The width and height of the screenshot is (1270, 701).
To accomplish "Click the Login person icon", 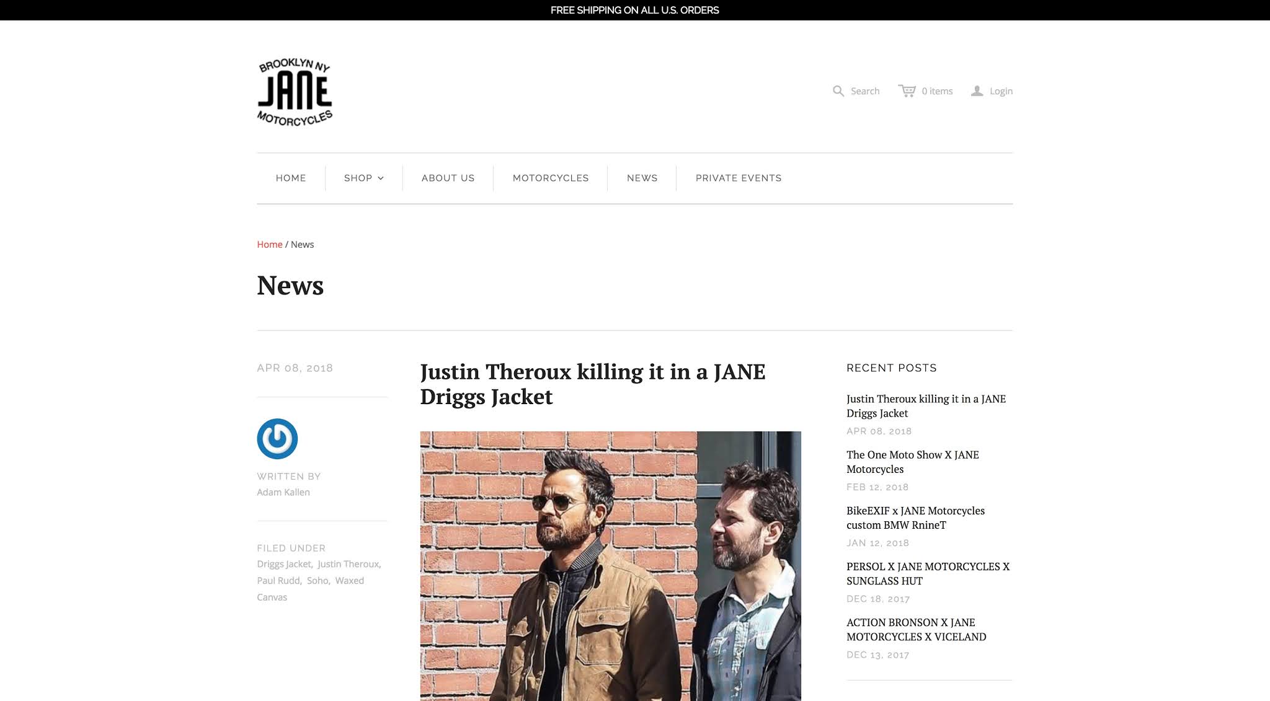I will pos(977,91).
